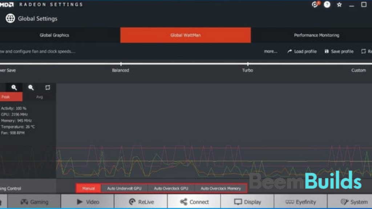
Task: Set the profile slider to Custom
Action: pyautogui.click(x=359, y=70)
